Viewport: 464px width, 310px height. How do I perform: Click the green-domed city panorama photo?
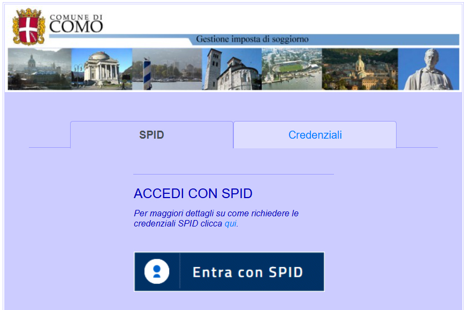pyautogui.click(x=360, y=69)
